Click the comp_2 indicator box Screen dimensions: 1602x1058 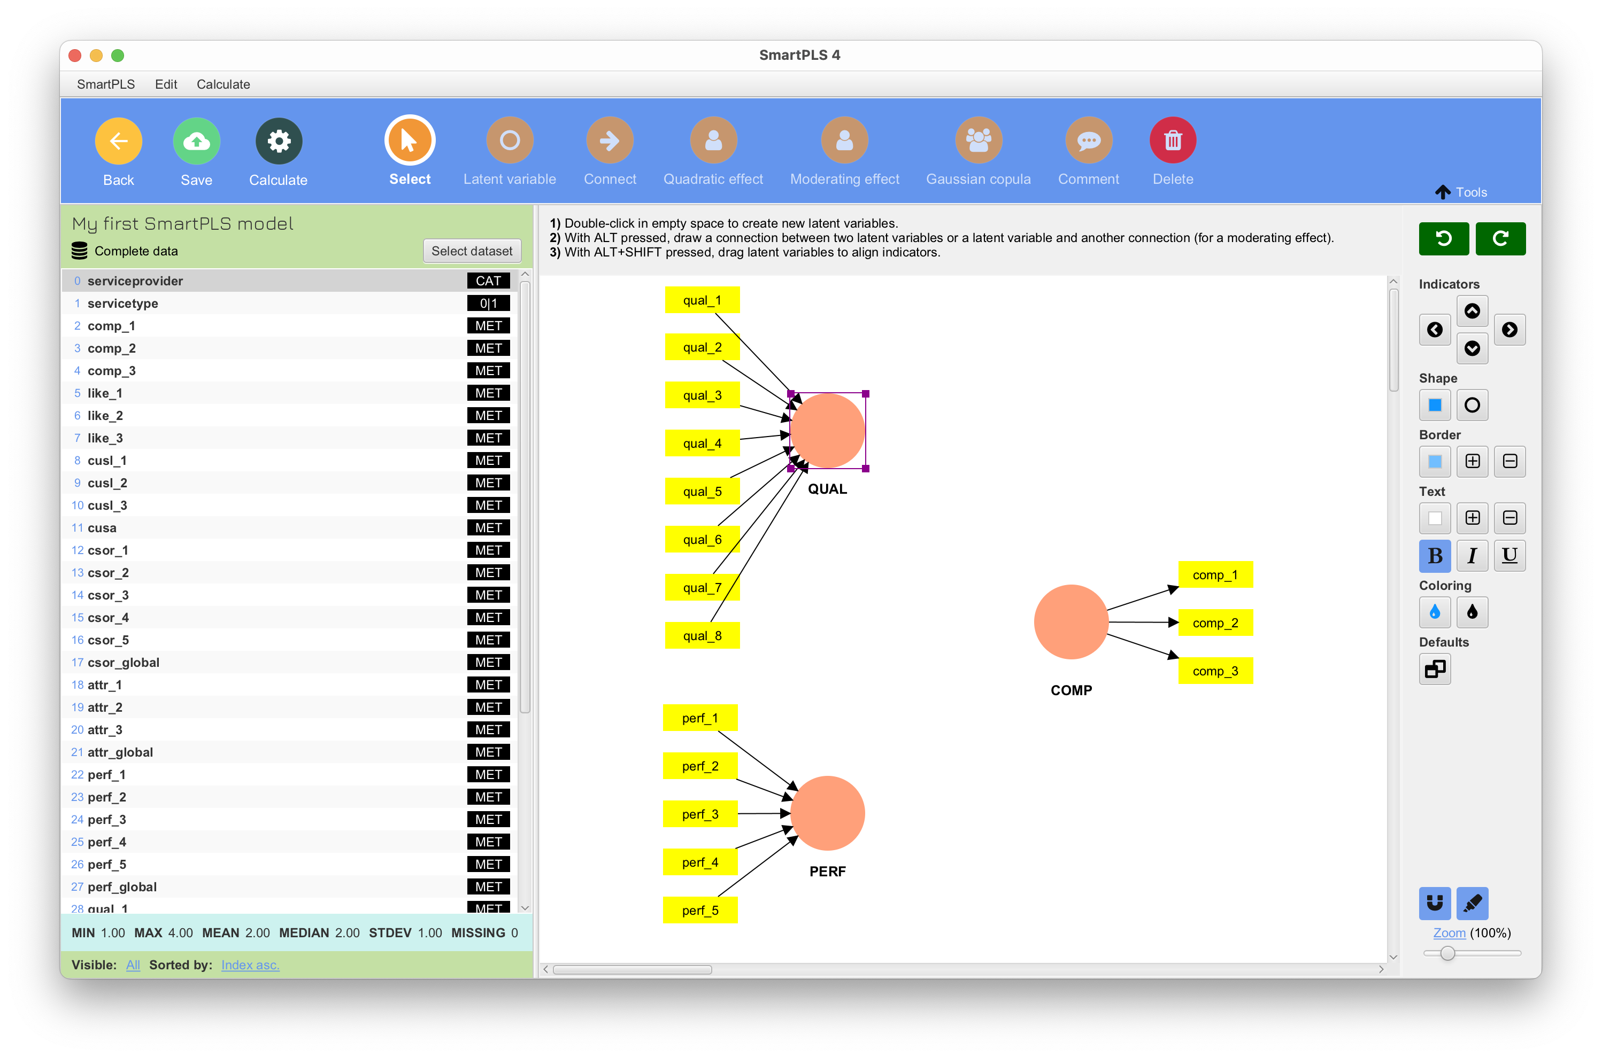(x=1215, y=623)
